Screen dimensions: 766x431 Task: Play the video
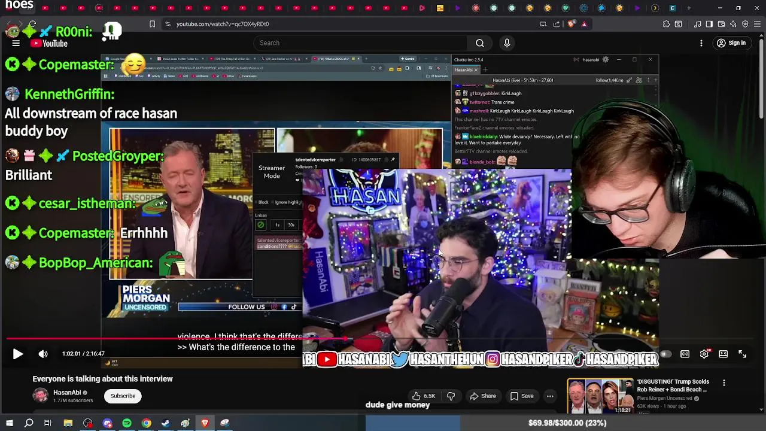coord(18,354)
